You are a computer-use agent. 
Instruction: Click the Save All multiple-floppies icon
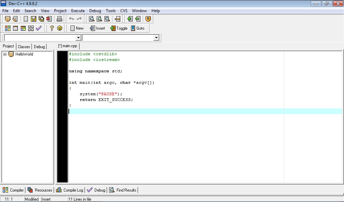(x=41, y=19)
